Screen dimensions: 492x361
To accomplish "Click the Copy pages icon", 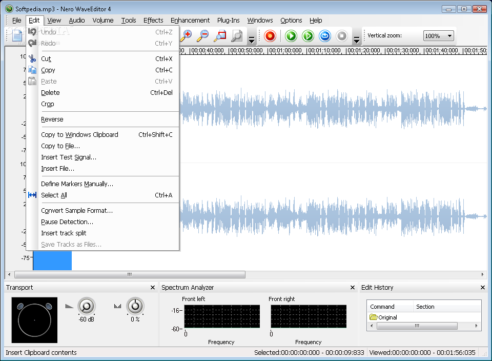I will [32, 70].
